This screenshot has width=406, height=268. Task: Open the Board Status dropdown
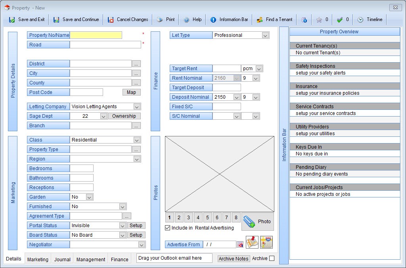(x=123, y=235)
